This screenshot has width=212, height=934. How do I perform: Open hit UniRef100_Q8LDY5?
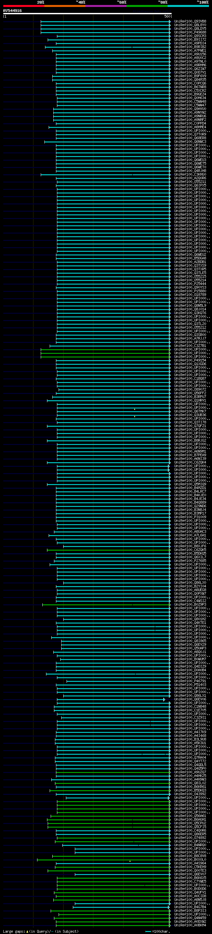[x=190, y=28]
